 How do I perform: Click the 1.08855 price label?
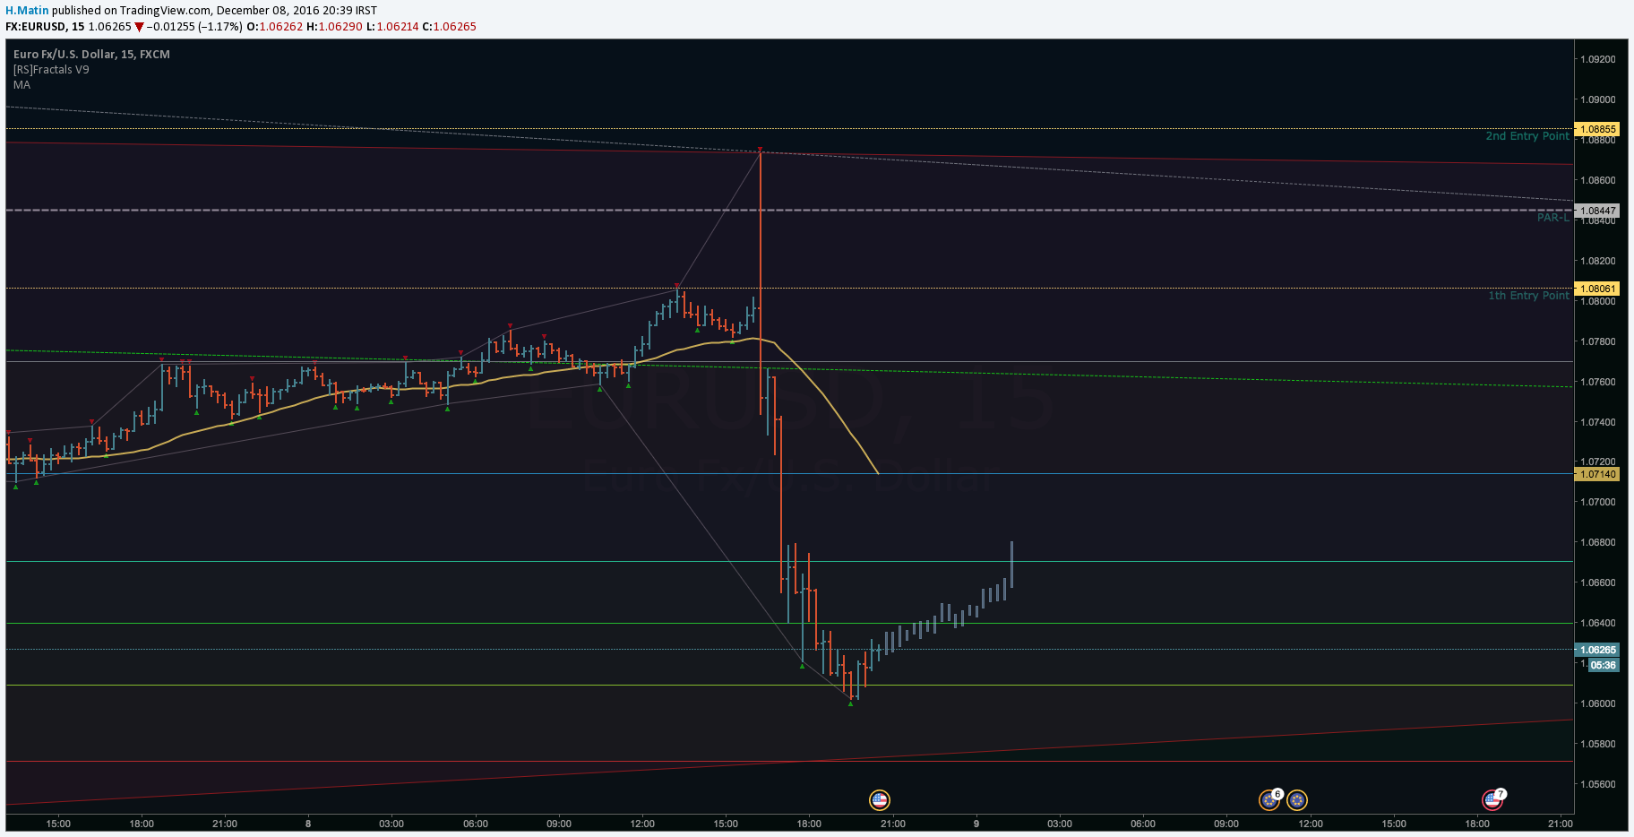click(1597, 129)
